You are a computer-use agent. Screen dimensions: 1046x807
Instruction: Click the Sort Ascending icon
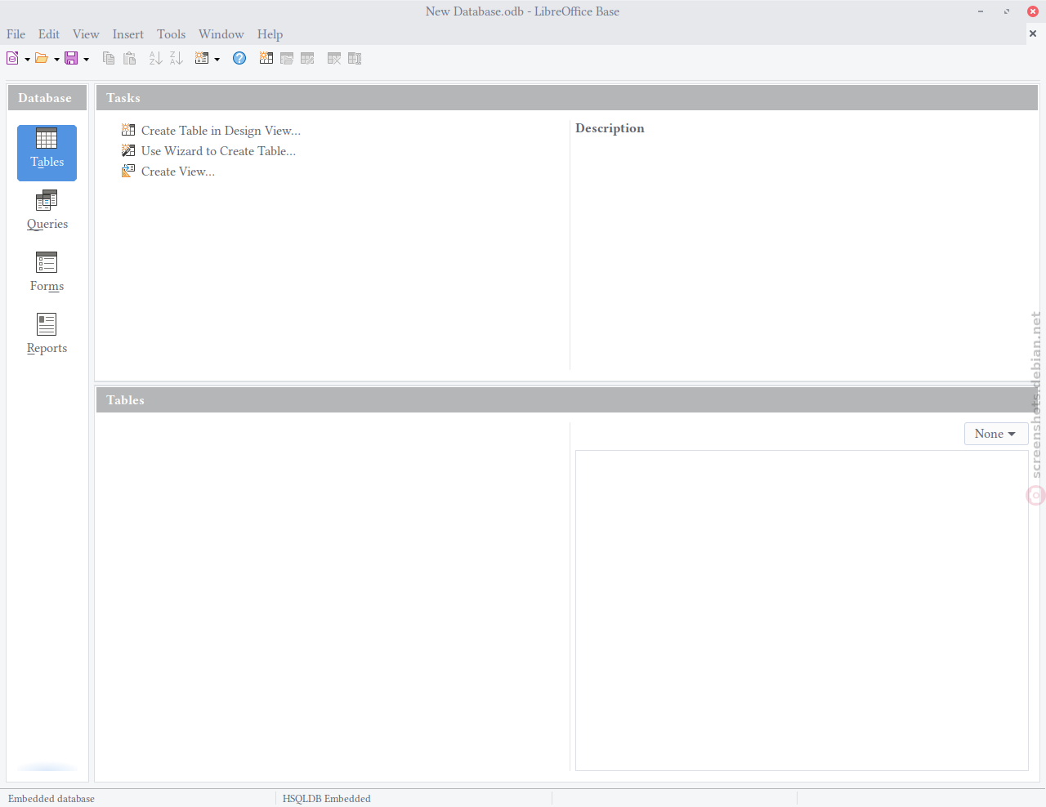[x=155, y=58]
